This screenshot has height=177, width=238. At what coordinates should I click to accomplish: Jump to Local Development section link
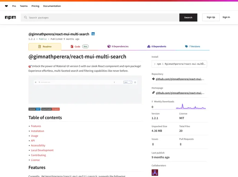(42, 150)
